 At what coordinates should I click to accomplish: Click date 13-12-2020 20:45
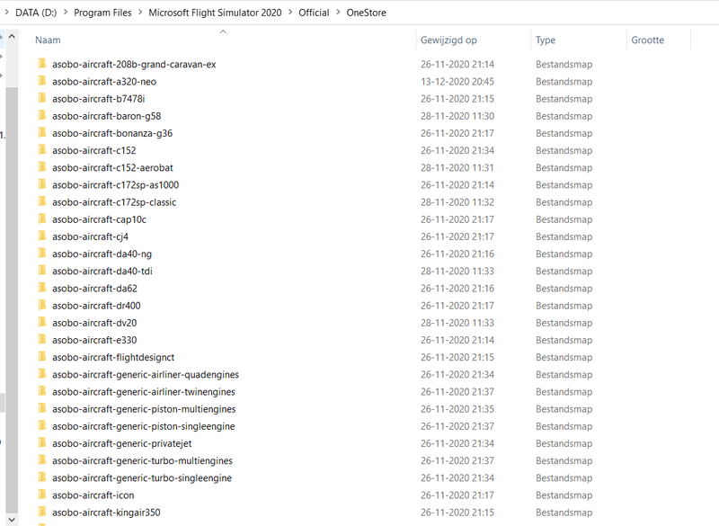pyautogui.click(x=457, y=81)
